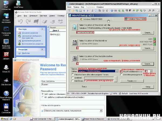Select the Total Commander desktop icon
The height and width of the screenshot is (121, 162).
point(6,109)
